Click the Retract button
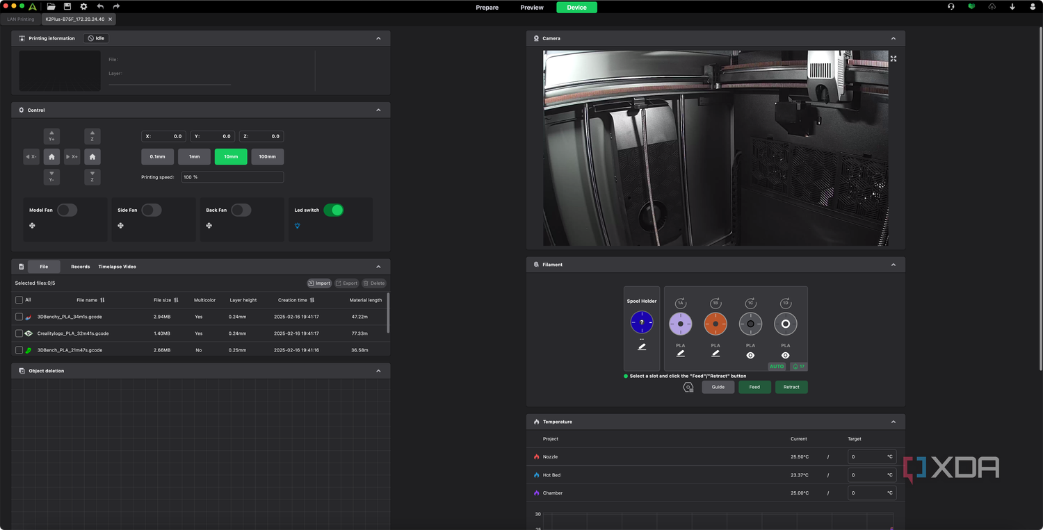The image size is (1043, 530). pyautogui.click(x=791, y=387)
